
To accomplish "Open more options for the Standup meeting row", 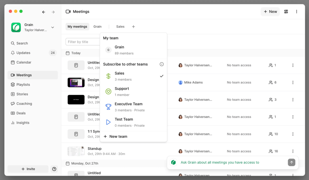I will pyautogui.click(x=293, y=151).
